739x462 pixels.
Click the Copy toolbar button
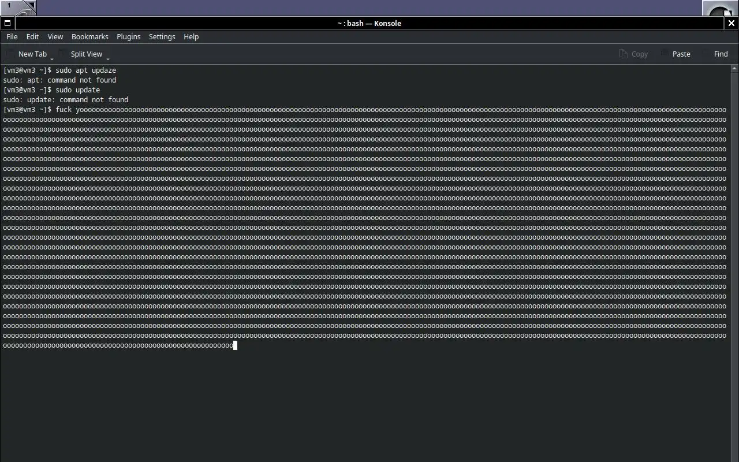tap(633, 54)
